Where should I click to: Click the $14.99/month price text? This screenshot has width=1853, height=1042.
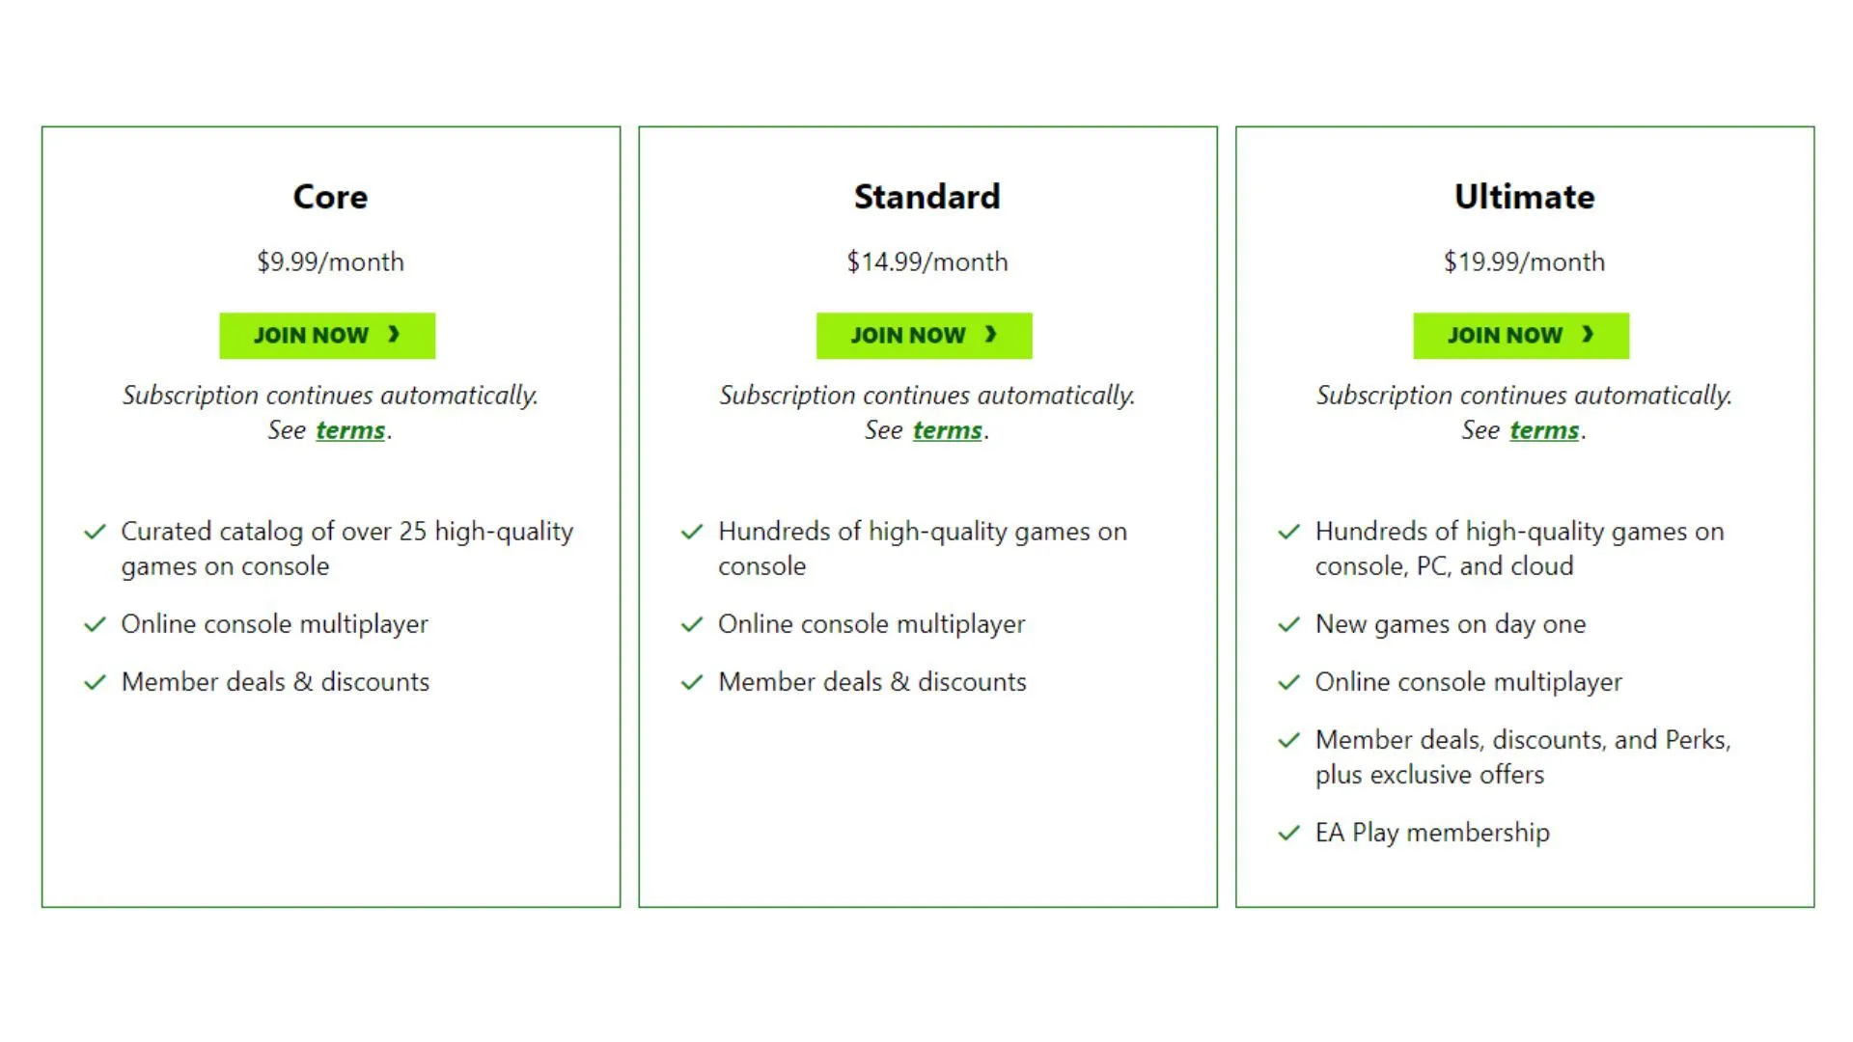(926, 261)
